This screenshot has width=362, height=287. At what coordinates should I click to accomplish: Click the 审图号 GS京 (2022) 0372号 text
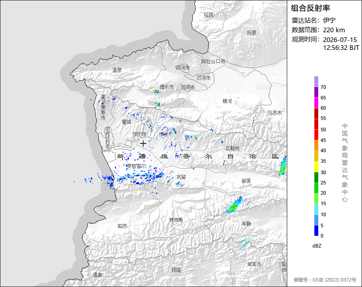325,280
